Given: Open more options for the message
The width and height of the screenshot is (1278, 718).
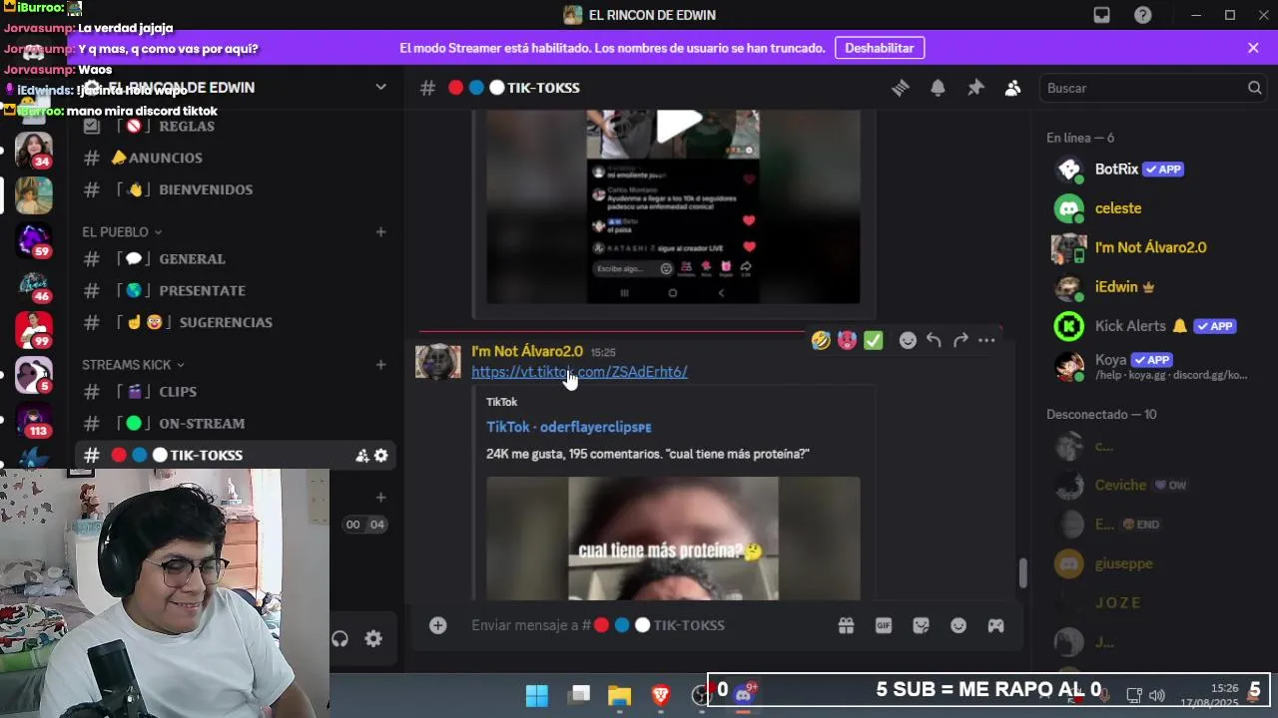Looking at the screenshot, I should click(x=986, y=340).
